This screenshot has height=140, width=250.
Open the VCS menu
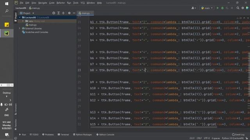point(82,3)
